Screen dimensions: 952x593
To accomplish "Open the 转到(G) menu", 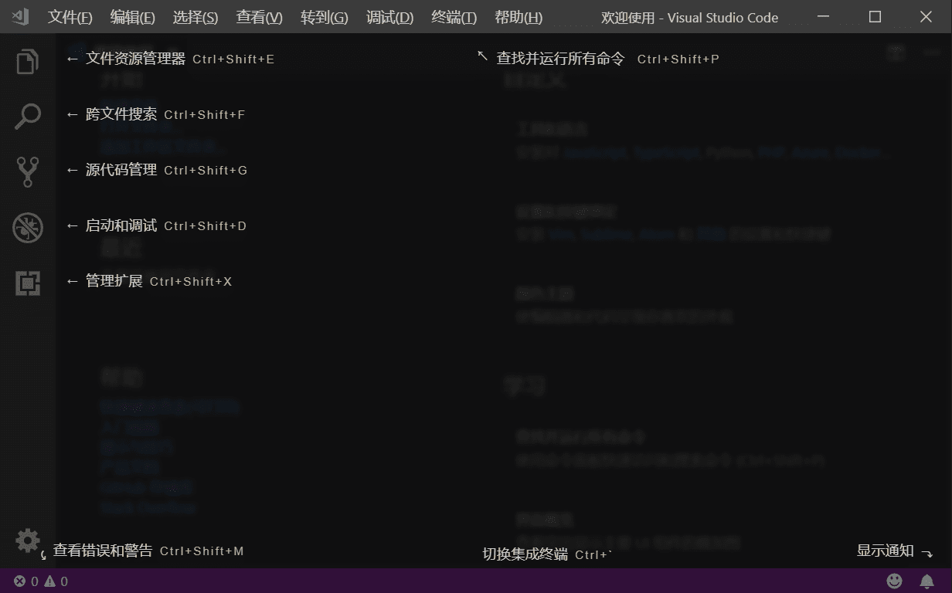I will 324,17.
